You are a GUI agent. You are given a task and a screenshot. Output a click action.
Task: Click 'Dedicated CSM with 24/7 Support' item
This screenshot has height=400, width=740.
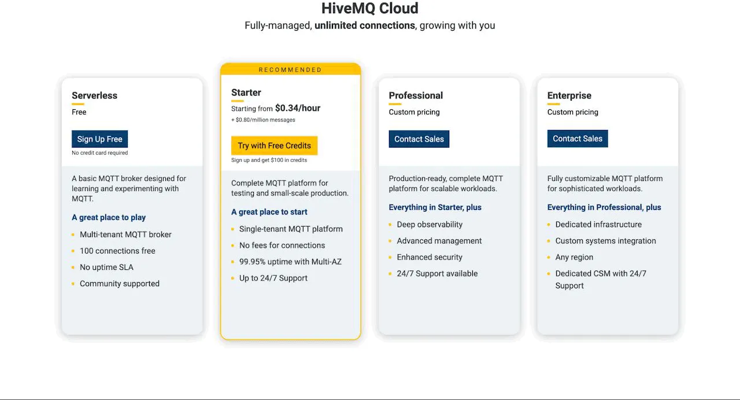point(601,279)
